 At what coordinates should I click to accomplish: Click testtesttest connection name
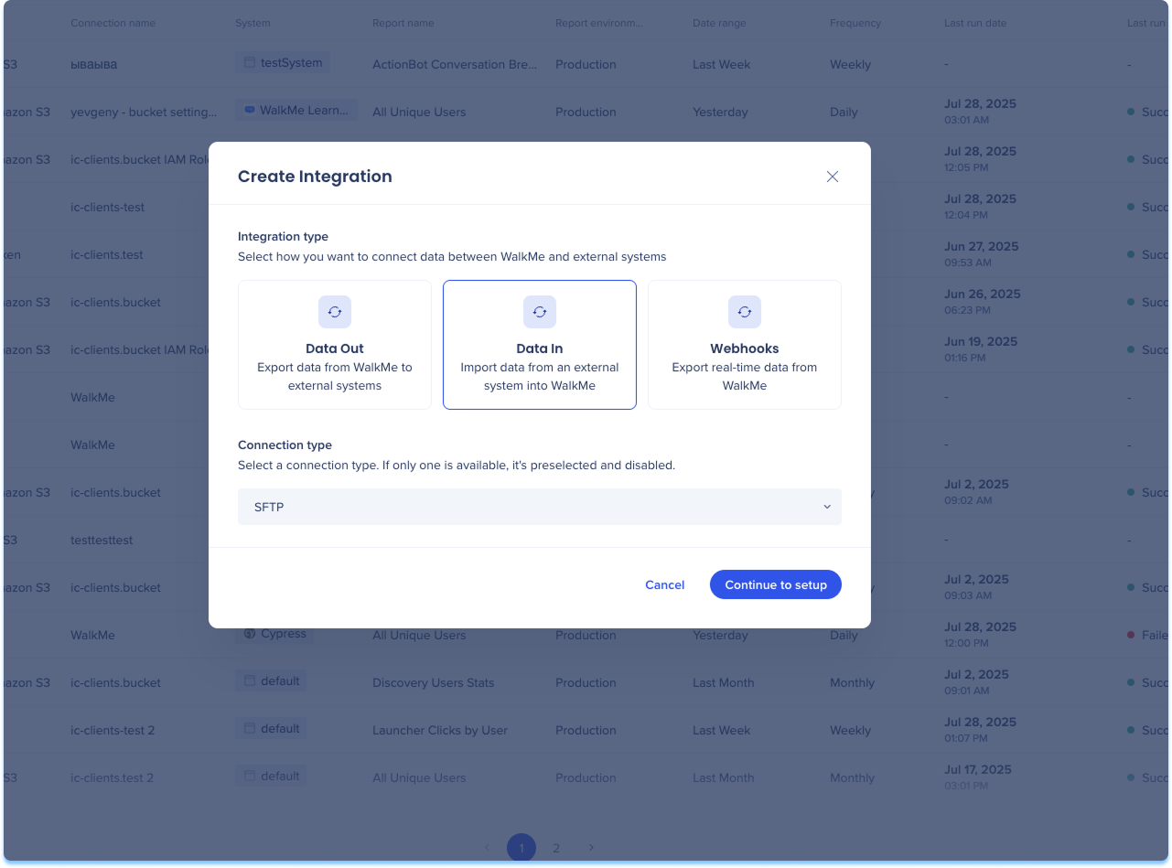click(x=102, y=541)
